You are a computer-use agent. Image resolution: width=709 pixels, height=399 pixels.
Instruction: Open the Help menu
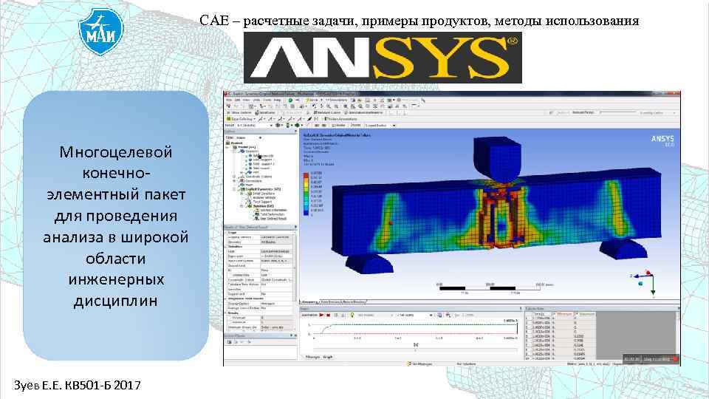click(278, 100)
